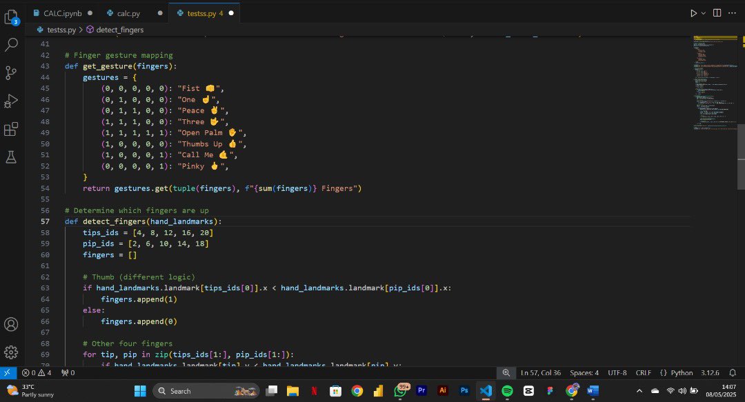Image resolution: width=745 pixels, height=402 pixels.
Task: Click the line number 43
Action: 45,66
